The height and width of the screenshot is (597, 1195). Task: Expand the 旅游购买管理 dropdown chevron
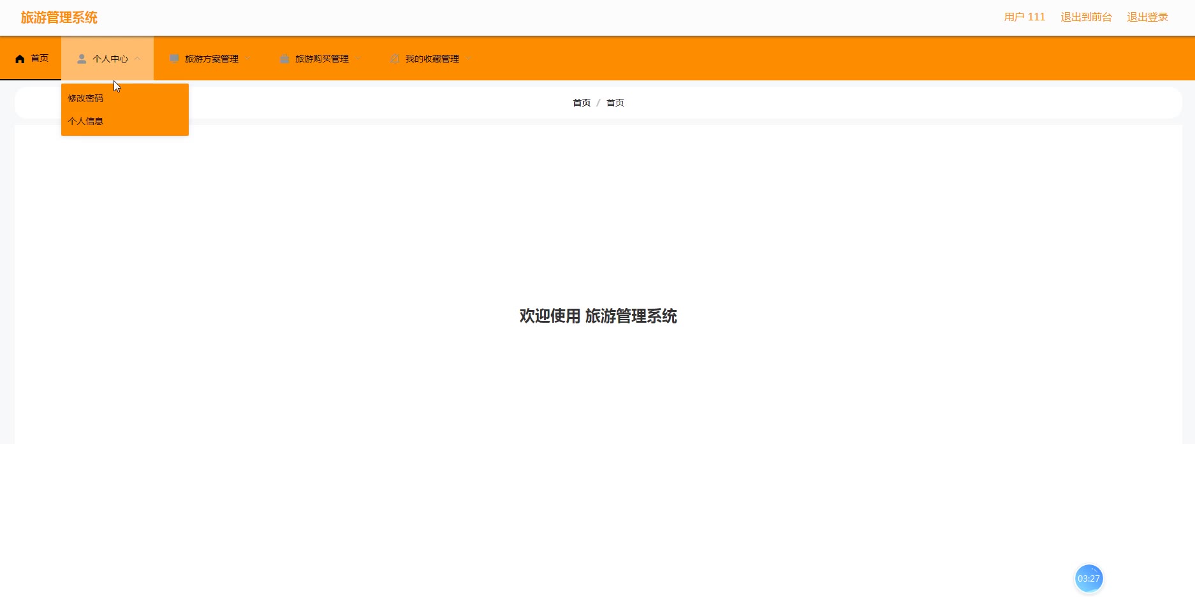[358, 59]
